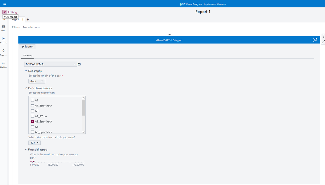The height and width of the screenshot is (185, 325).
Task: Click the /Users/DKXENLO/myjob header
Action: (x=169, y=40)
